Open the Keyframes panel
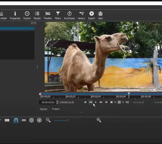 [x=69, y=15]
